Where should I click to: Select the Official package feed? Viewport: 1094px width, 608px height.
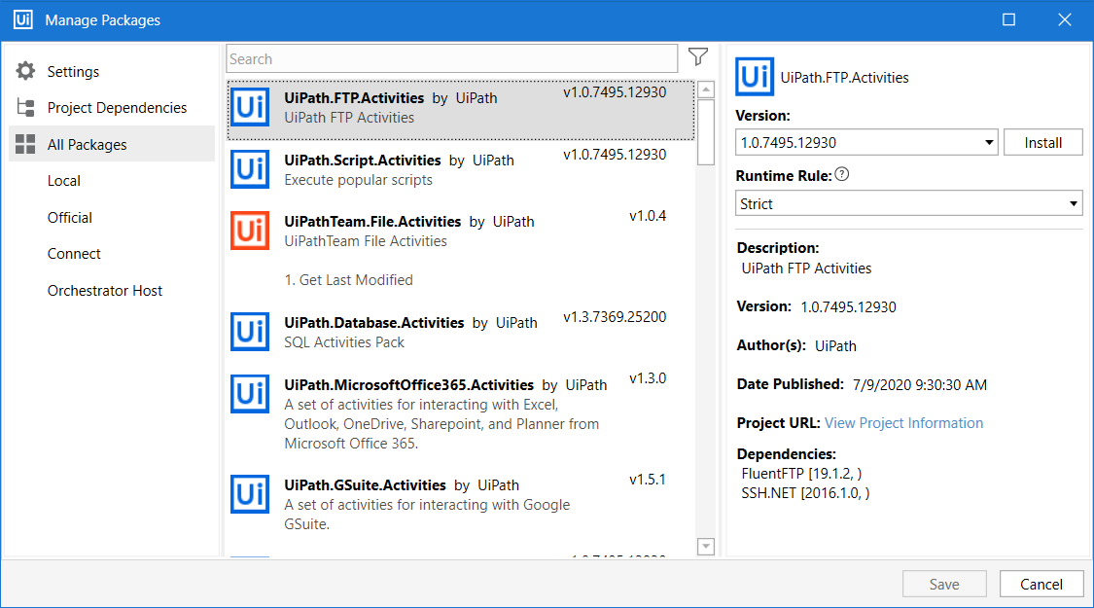[x=70, y=217]
